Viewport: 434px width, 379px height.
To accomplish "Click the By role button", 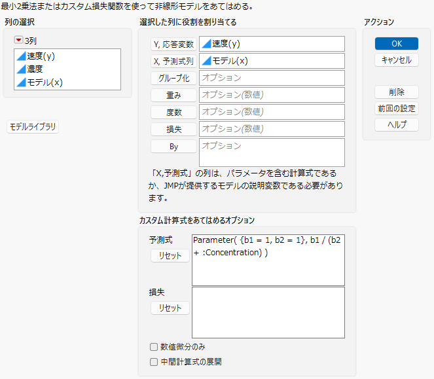I will pyautogui.click(x=173, y=147).
